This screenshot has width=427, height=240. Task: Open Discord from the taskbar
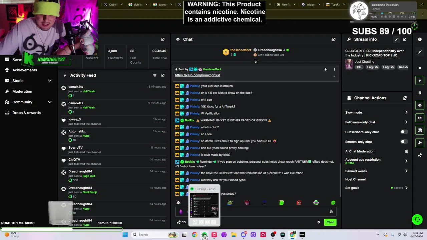pos(244,235)
